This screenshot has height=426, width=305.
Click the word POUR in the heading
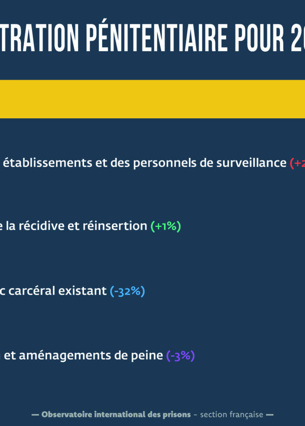259,38
